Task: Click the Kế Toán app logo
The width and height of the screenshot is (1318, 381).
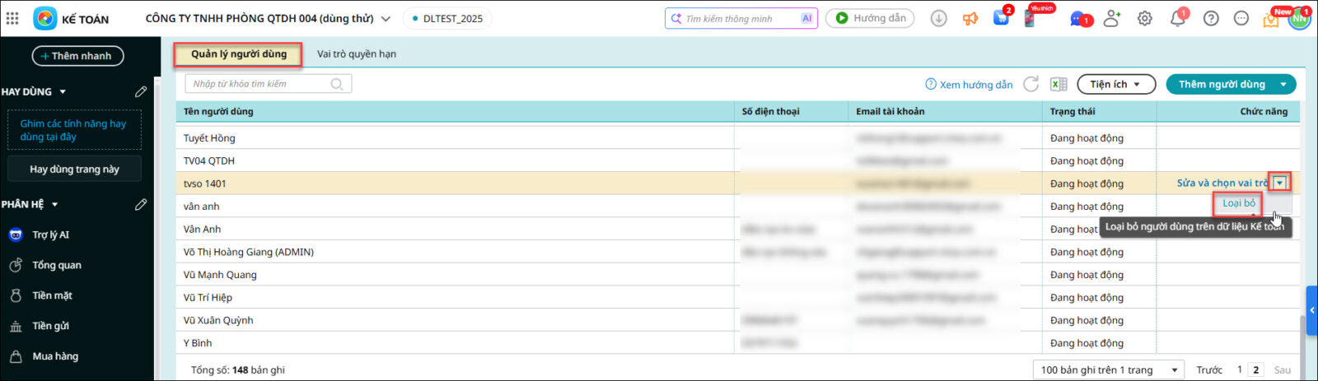Action: [x=45, y=18]
